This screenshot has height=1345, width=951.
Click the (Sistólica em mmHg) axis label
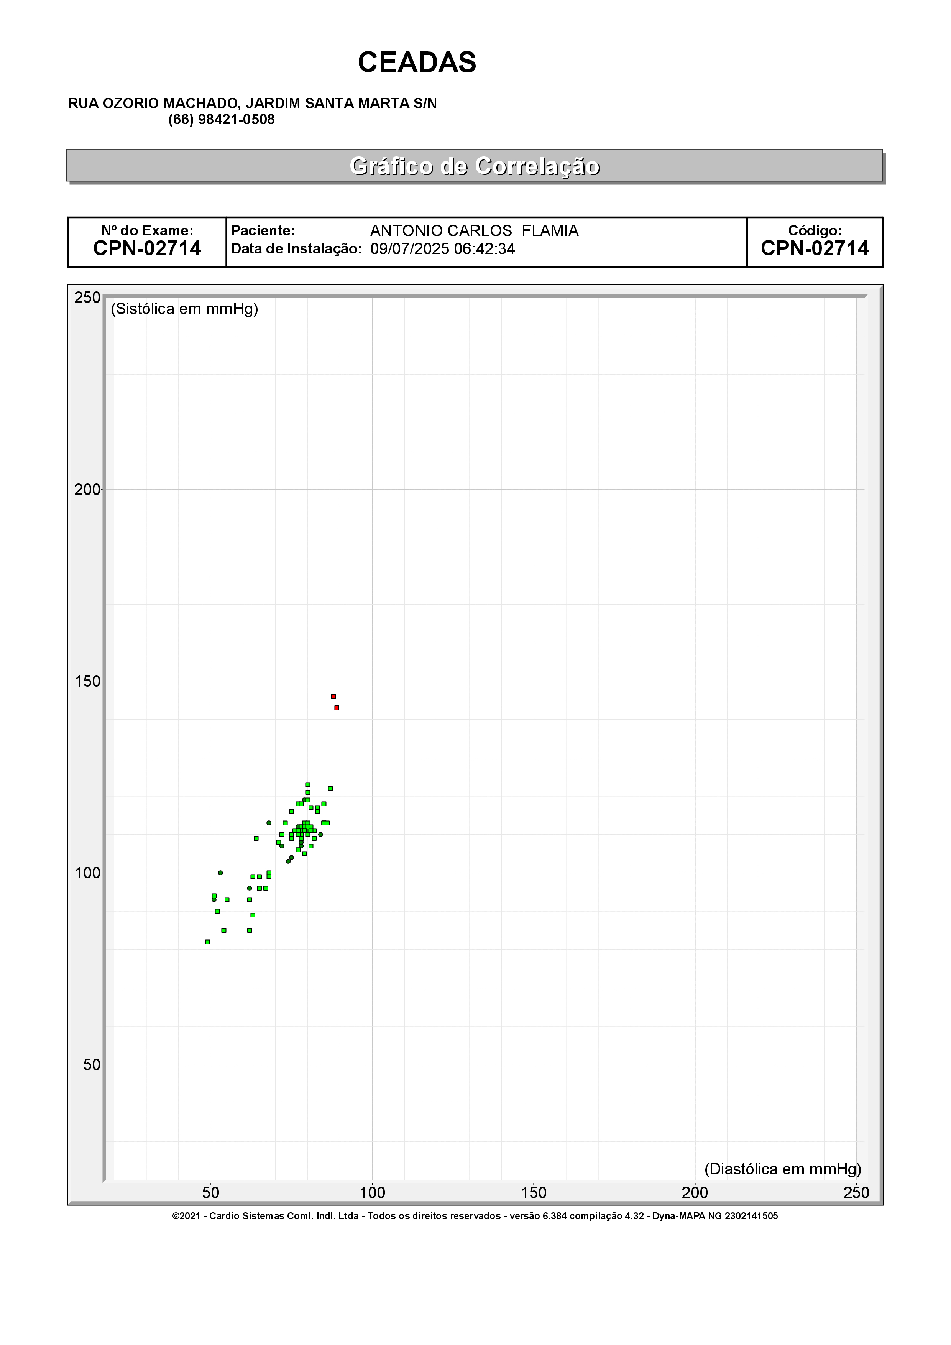pos(184,309)
